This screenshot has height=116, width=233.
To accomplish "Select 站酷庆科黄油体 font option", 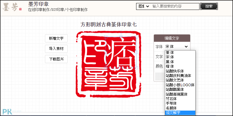I will pyautogui.click(x=180, y=76).
